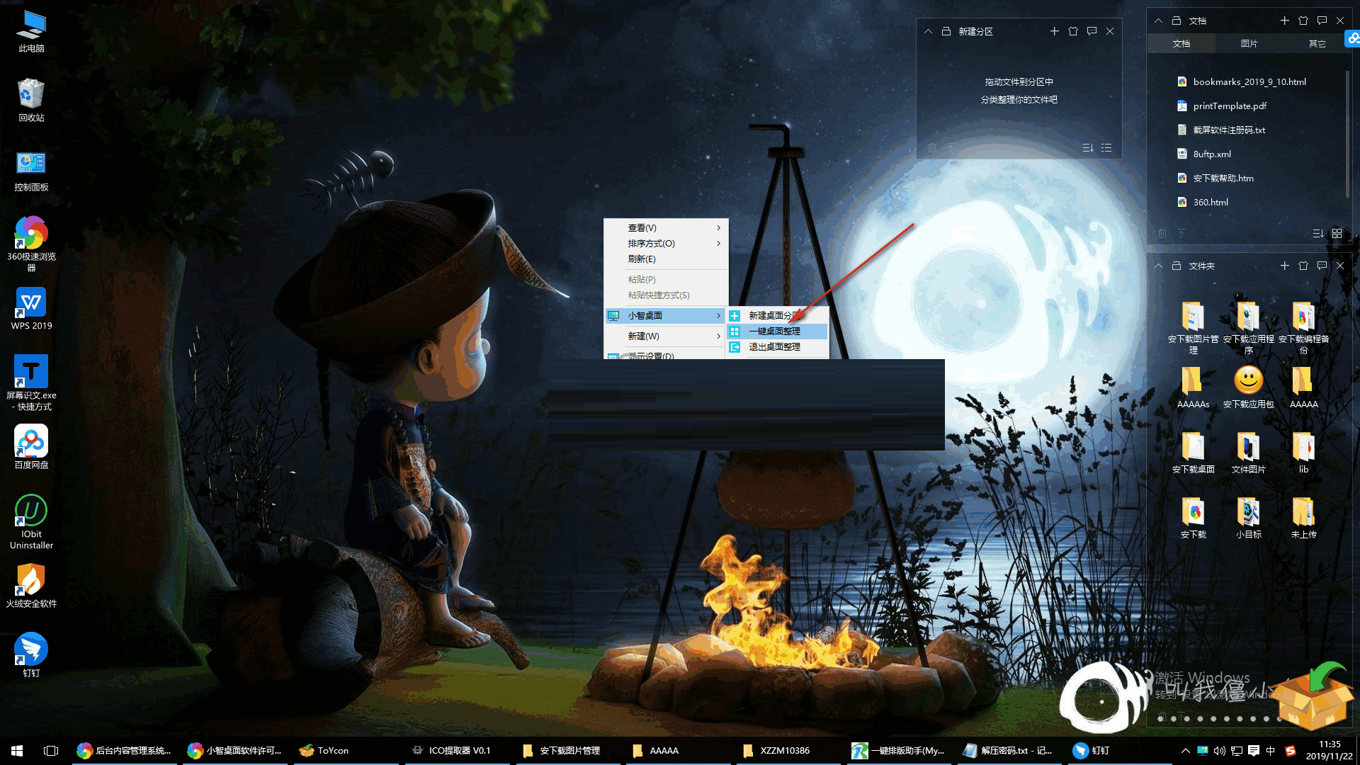Open printTemplate.pdf file link
Screen dimensions: 1360x765
tap(1230, 106)
